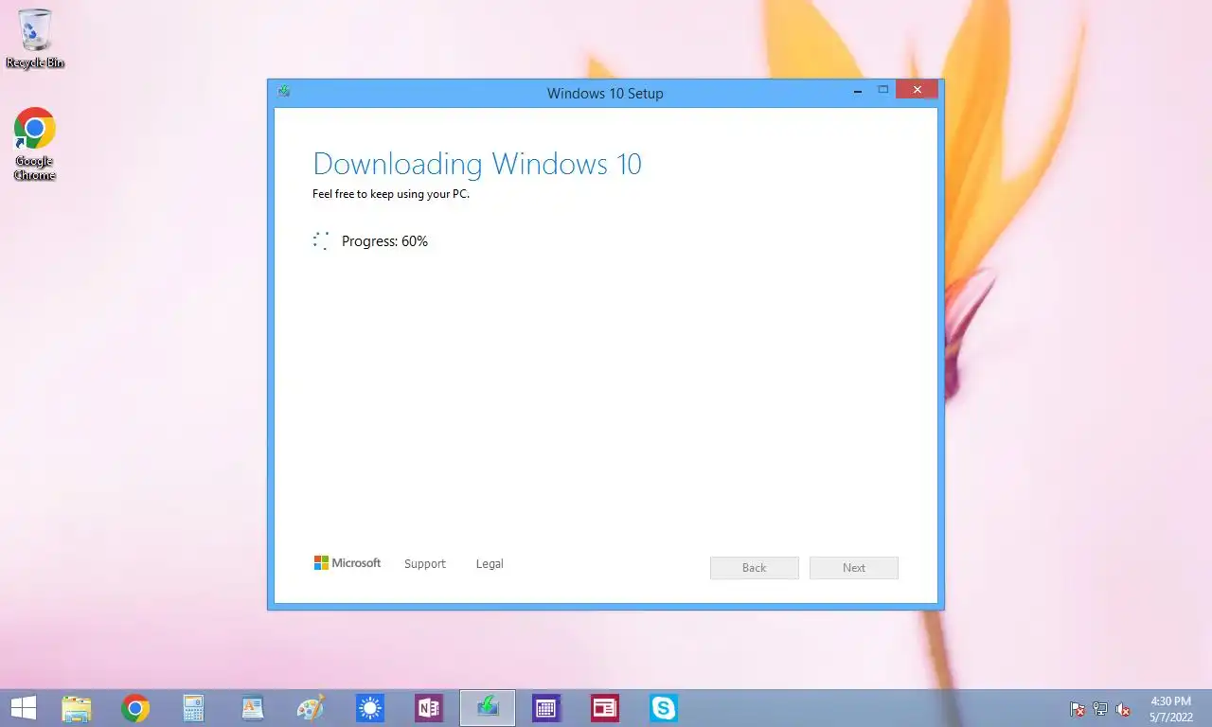Screen dimensions: 1212x727
Task: Open the Weather app taskbar icon
Action: click(x=370, y=708)
